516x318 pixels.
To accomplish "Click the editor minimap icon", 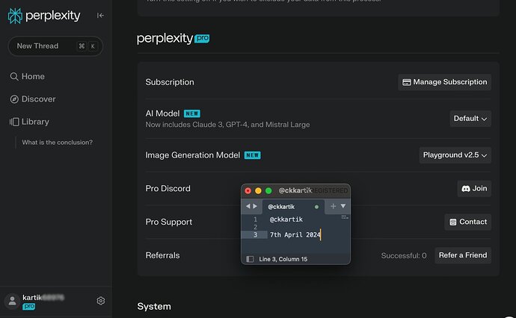I will (345, 217).
